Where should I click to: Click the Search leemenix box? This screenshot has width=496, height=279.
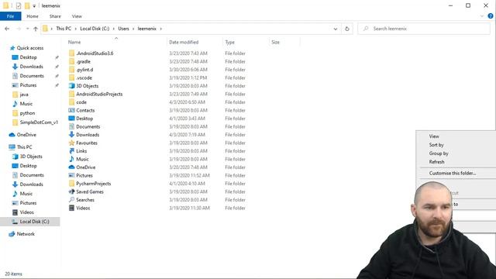pos(424,29)
